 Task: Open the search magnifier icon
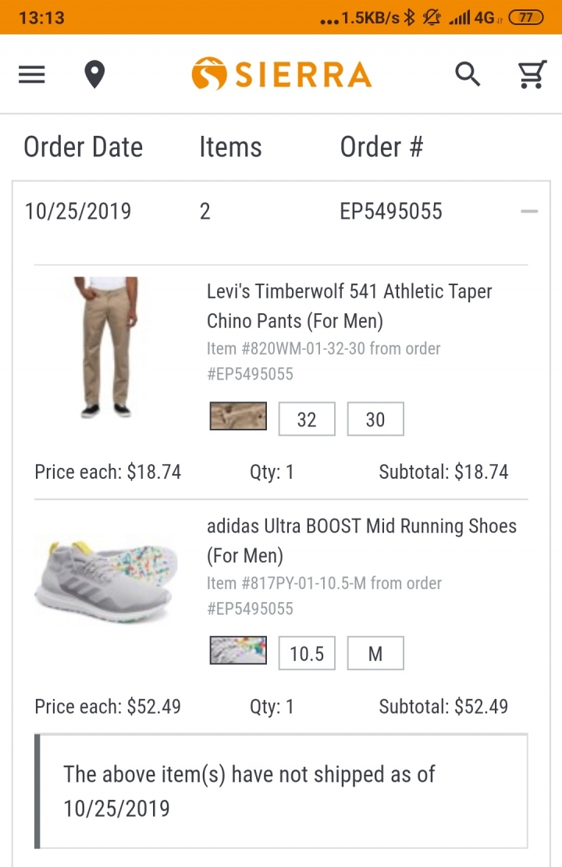click(468, 75)
